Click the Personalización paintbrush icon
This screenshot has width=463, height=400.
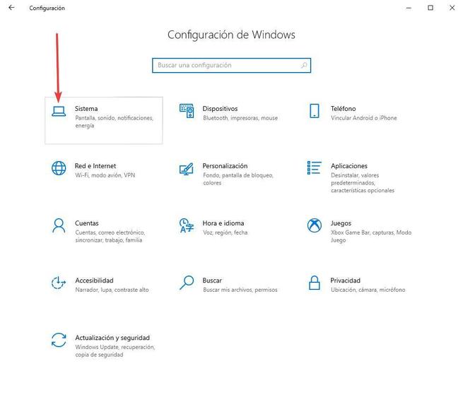click(x=187, y=169)
